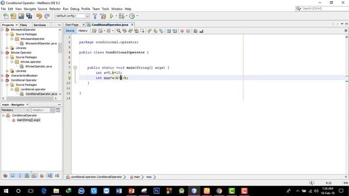Collapse ConditionalOperator node in Navigator
349x196 pixels.
pos(3,115)
